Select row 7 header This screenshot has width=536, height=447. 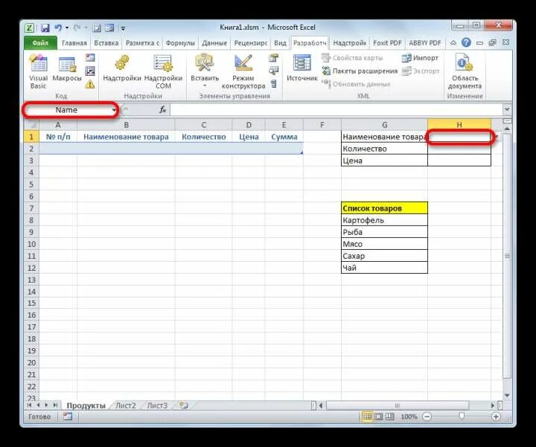31,208
